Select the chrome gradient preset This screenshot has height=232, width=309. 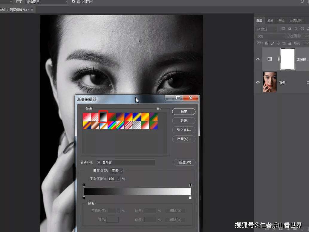click(103, 125)
